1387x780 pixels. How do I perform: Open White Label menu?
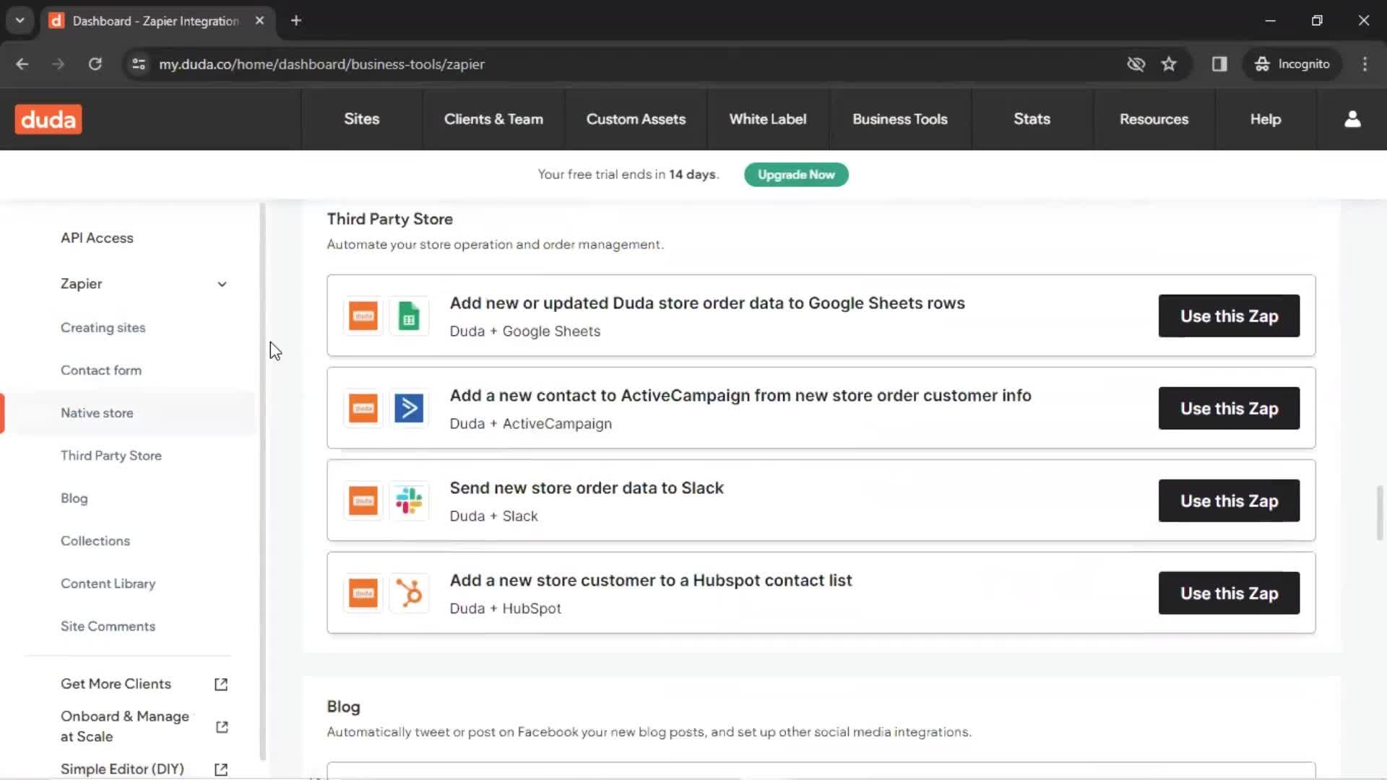click(768, 119)
